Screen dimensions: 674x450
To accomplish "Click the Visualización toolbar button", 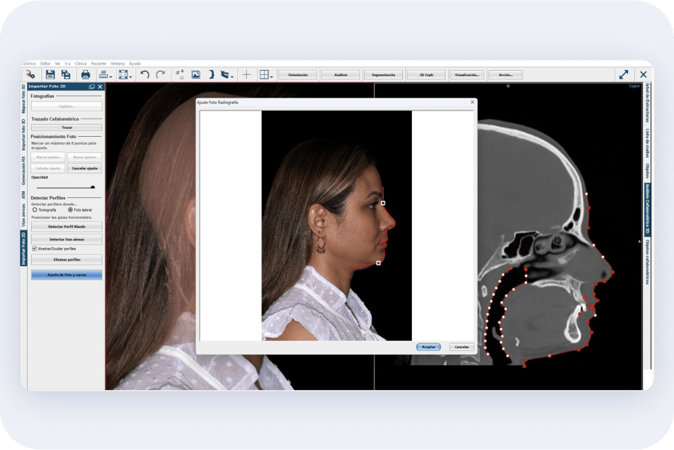I will pos(467,75).
